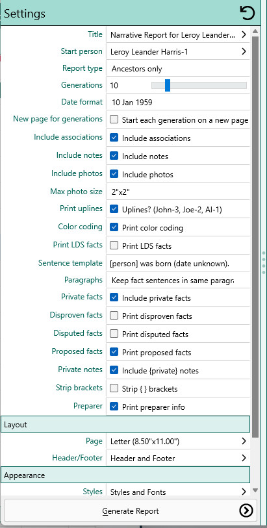Enable Print disproven facts checkbox

114,316
